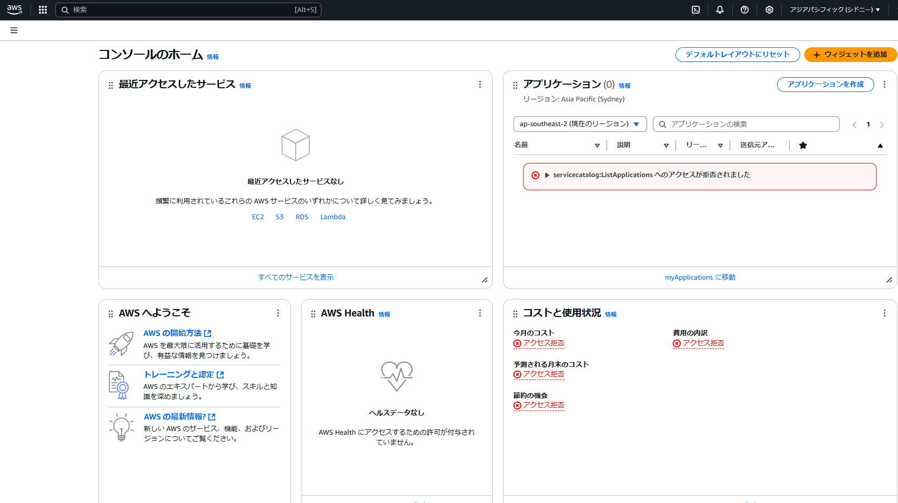
Task: Click drag handle of 最近アクセスしたサービス widget
Action: [110, 85]
